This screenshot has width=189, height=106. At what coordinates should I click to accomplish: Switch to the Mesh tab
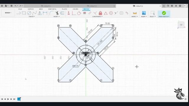pyautogui.click(x=41, y=9)
